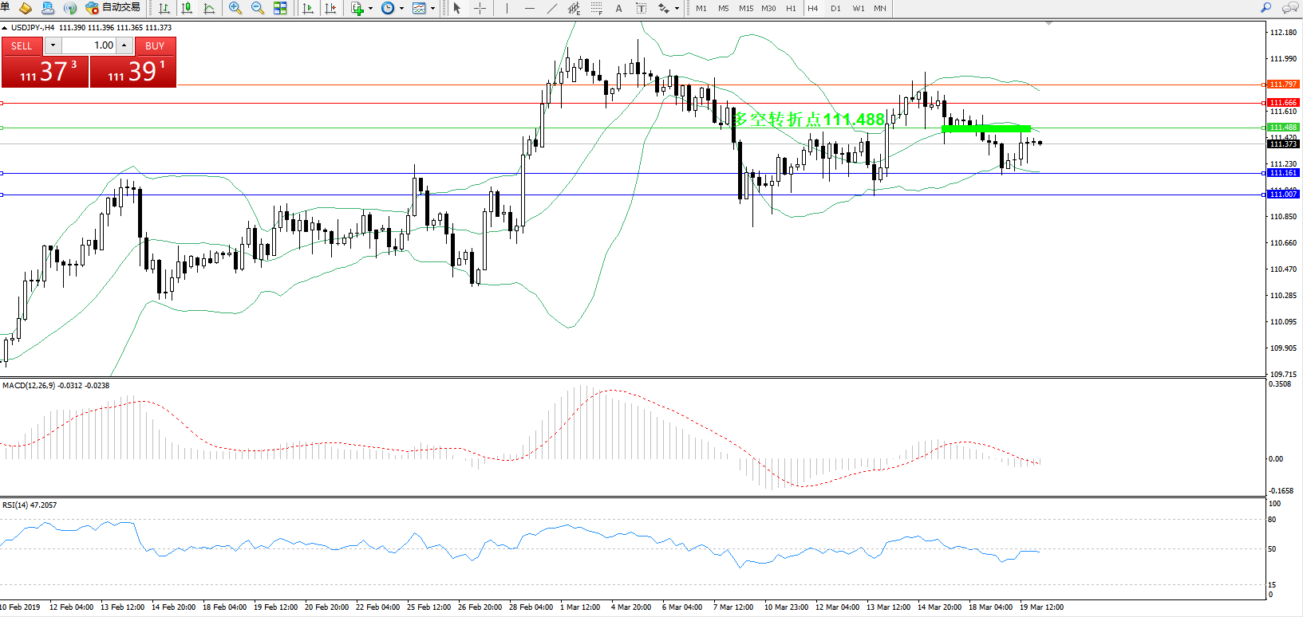Open the indicators list dropdown arrow

370,9
